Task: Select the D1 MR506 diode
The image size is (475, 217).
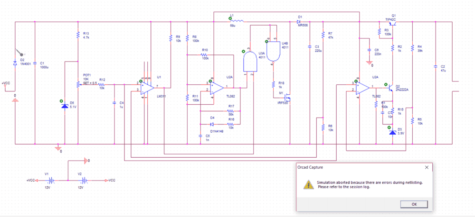Action: point(299,21)
